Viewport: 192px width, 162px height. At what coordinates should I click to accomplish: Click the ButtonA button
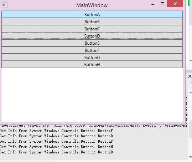pyautogui.click(x=92, y=15)
